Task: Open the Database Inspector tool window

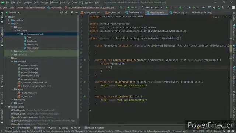Action: pyautogui.click(x=95, y=128)
